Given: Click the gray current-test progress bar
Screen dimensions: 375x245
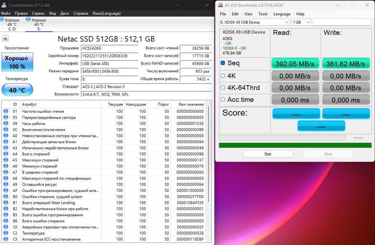Looking at the screenshot, I should coord(282,138).
